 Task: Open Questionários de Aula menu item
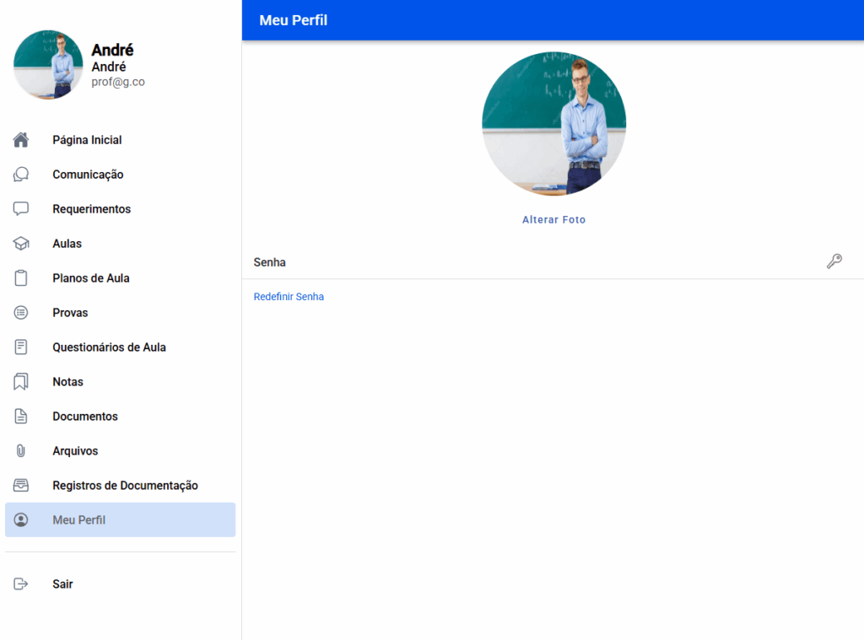coord(109,347)
